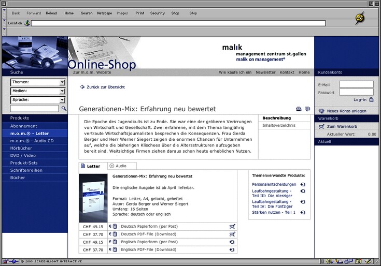Open Produkt-Sets in the sidebar menu
381x266 pixels.
[x=35, y=163]
